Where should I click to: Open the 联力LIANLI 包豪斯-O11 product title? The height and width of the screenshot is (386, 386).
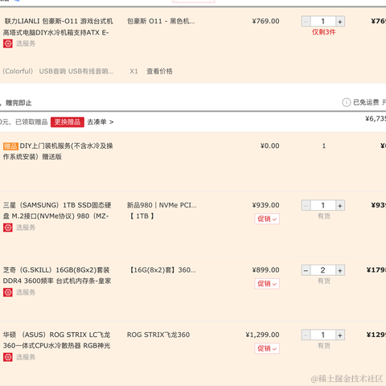(x=58, y=27)
